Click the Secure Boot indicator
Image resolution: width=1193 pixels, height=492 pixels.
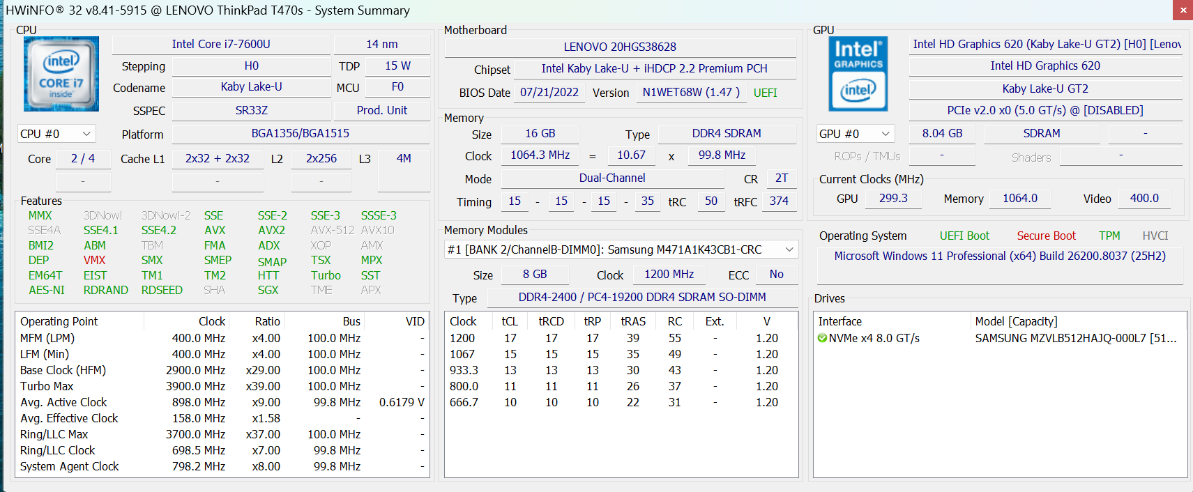pos(1046,236)
